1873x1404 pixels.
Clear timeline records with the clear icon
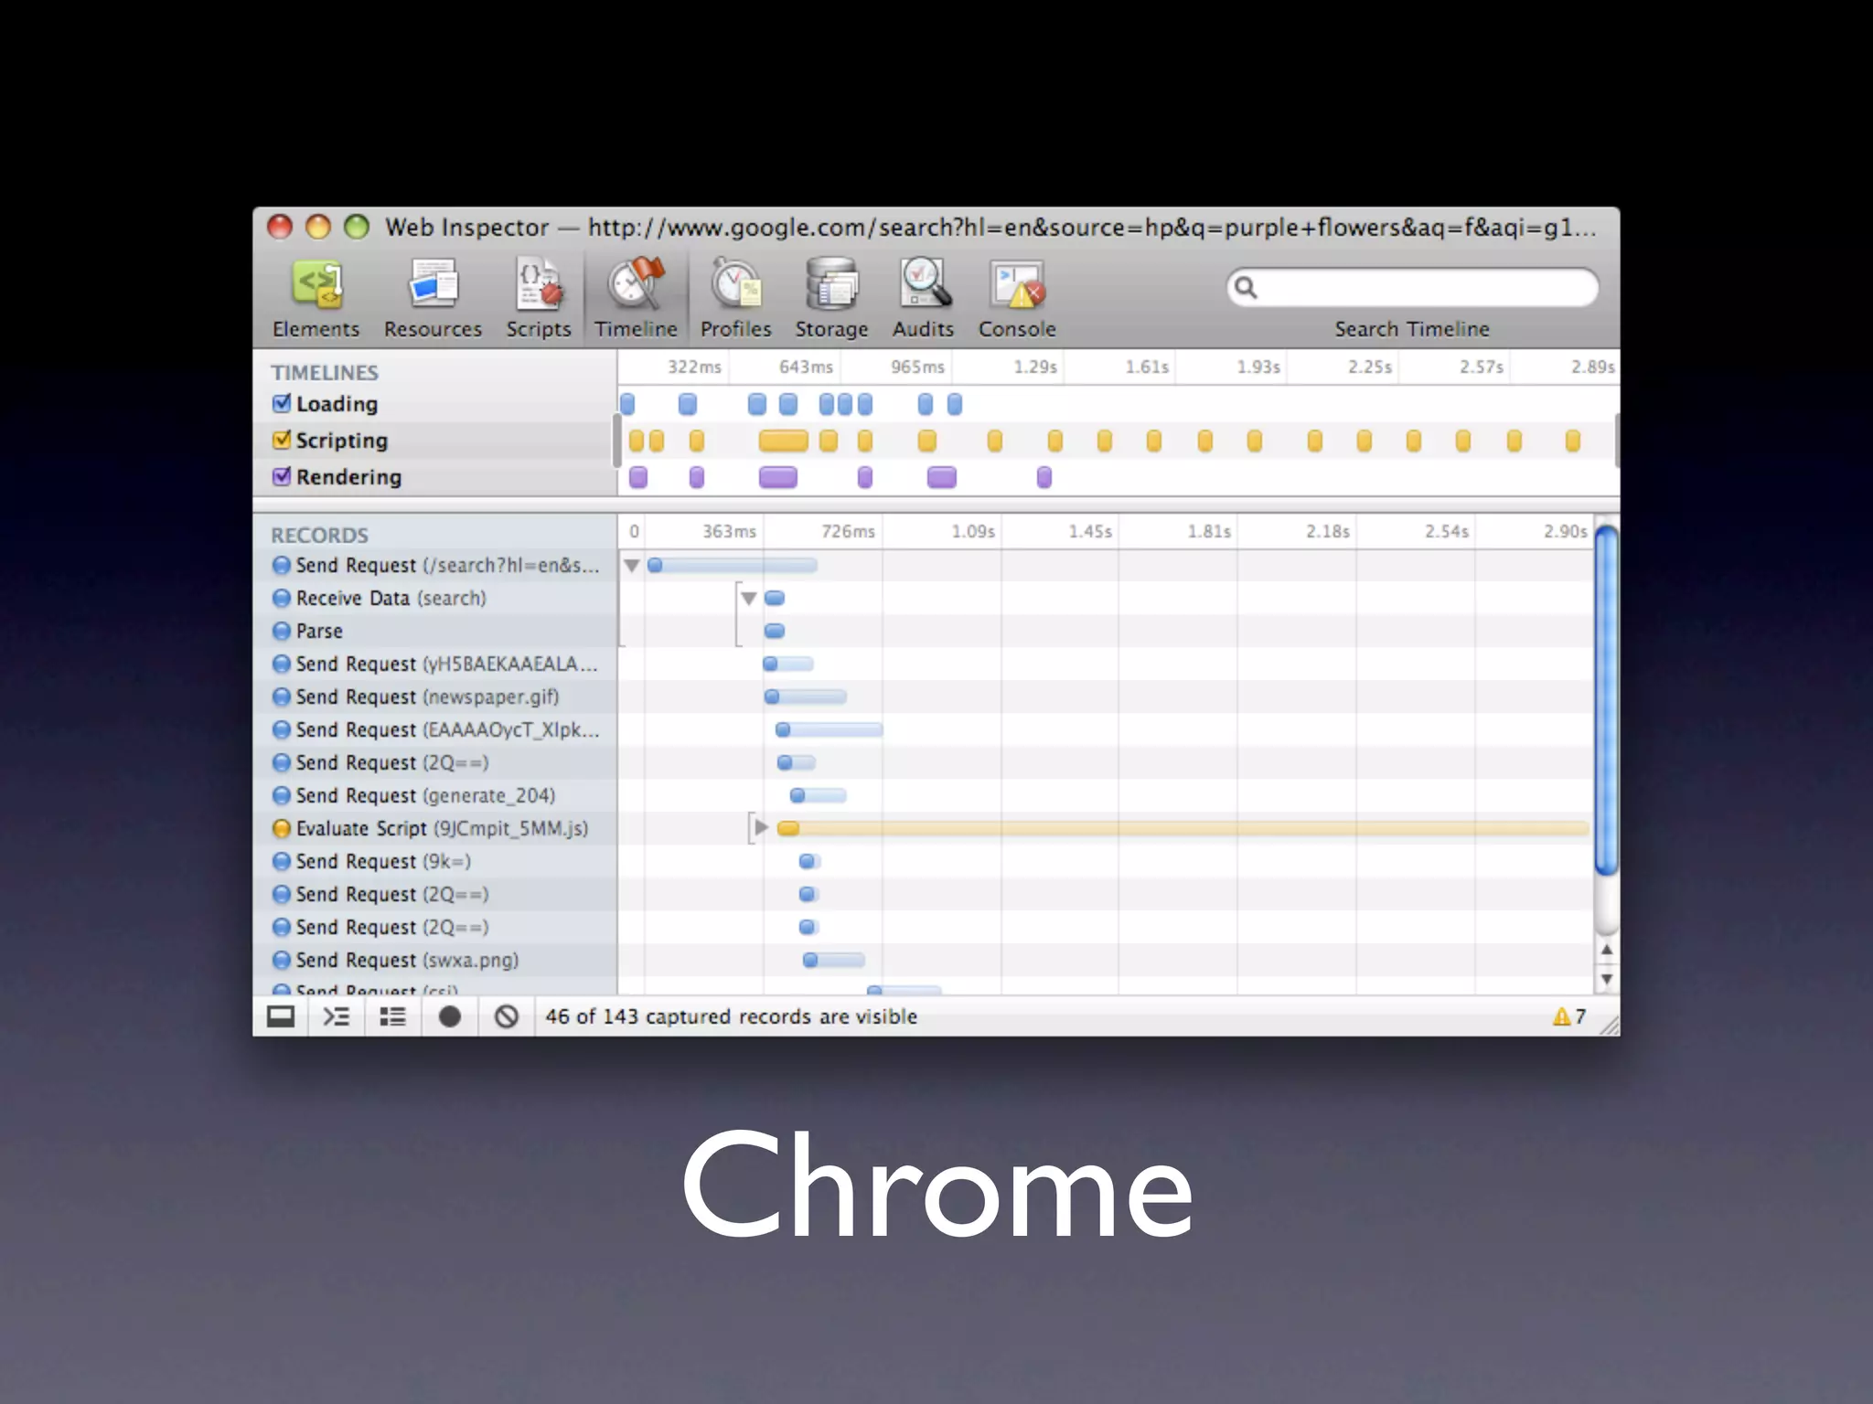506,1016
